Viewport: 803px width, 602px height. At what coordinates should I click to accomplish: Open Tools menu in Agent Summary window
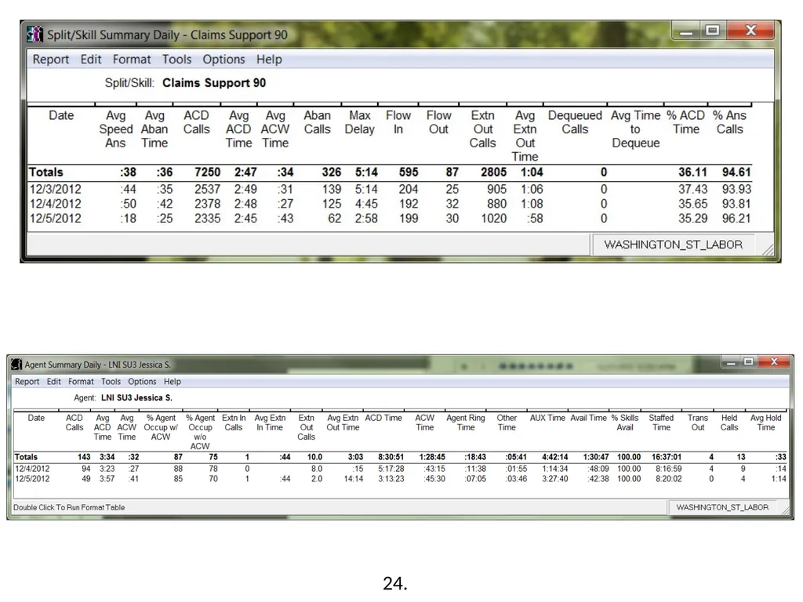coord(111,382)
